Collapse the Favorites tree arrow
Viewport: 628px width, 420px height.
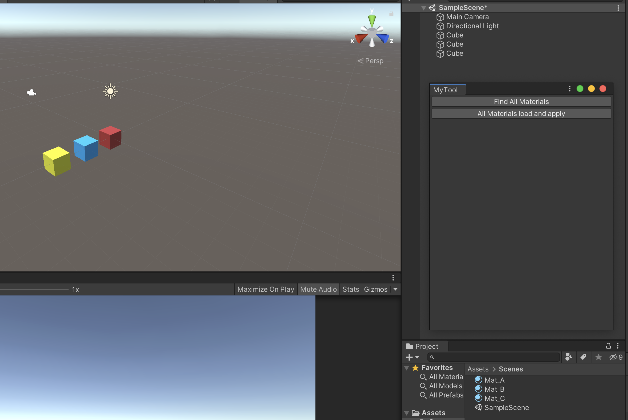[407, 368]
